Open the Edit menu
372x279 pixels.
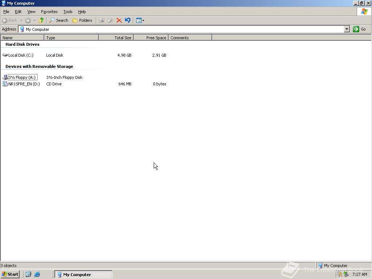point(18,12)
